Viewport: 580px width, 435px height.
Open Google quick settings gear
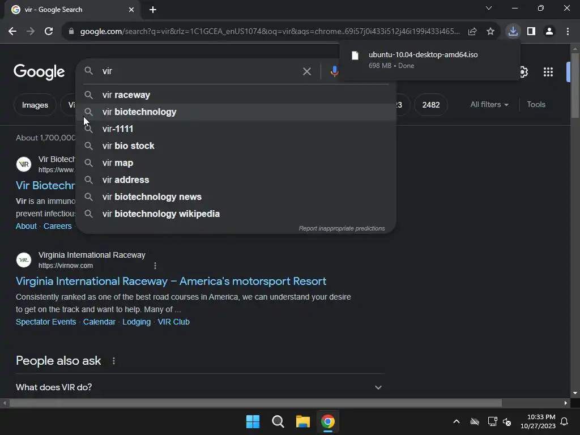click(x=523, y=72)
